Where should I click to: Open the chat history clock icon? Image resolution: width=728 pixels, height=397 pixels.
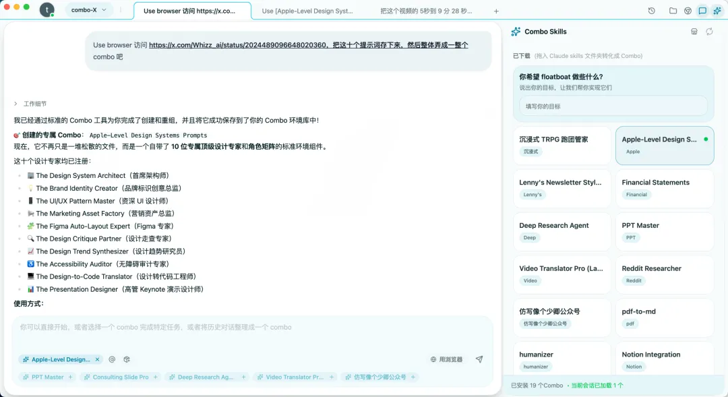coord(651,10)
